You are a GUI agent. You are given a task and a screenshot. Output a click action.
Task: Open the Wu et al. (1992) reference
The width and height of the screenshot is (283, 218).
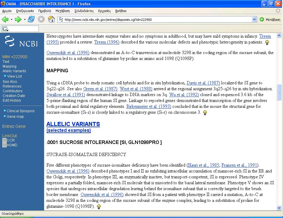pos(184,95)
